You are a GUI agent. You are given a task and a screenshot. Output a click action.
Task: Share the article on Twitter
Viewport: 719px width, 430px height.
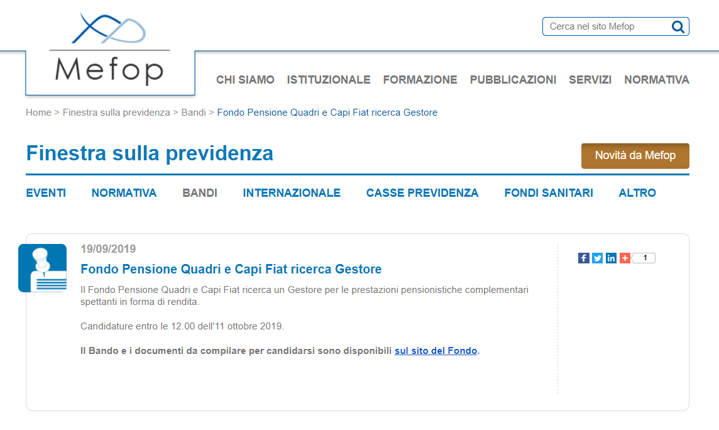[x=597, y=258]
